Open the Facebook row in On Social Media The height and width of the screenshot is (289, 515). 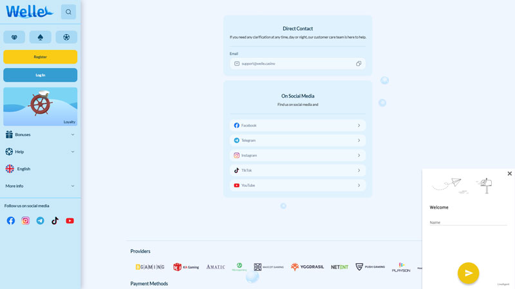[x=297, y=125]
